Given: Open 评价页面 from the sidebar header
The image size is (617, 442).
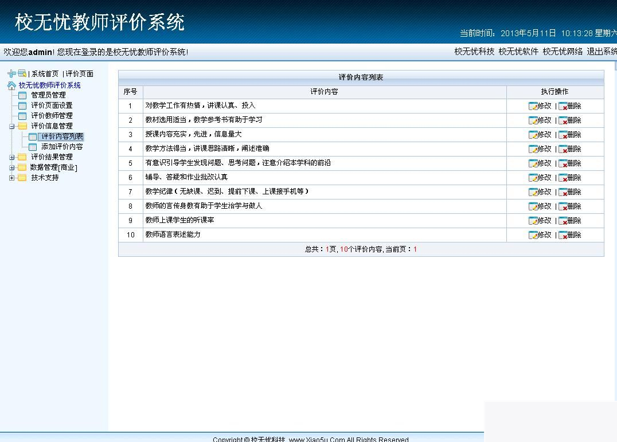Looking at the screenshot, I should 80,73.
